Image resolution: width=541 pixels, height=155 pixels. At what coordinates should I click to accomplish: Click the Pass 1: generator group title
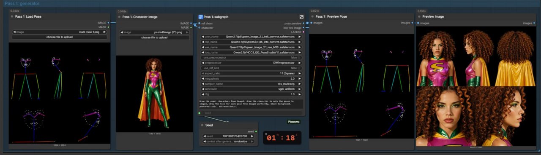[22, 3]
